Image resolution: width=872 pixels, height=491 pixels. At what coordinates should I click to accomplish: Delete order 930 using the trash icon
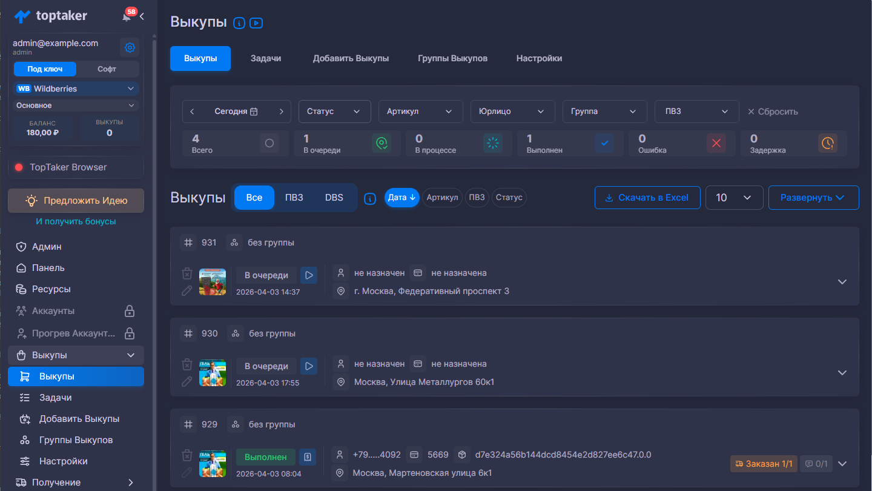pyautogui.click(x=187, y=364)
